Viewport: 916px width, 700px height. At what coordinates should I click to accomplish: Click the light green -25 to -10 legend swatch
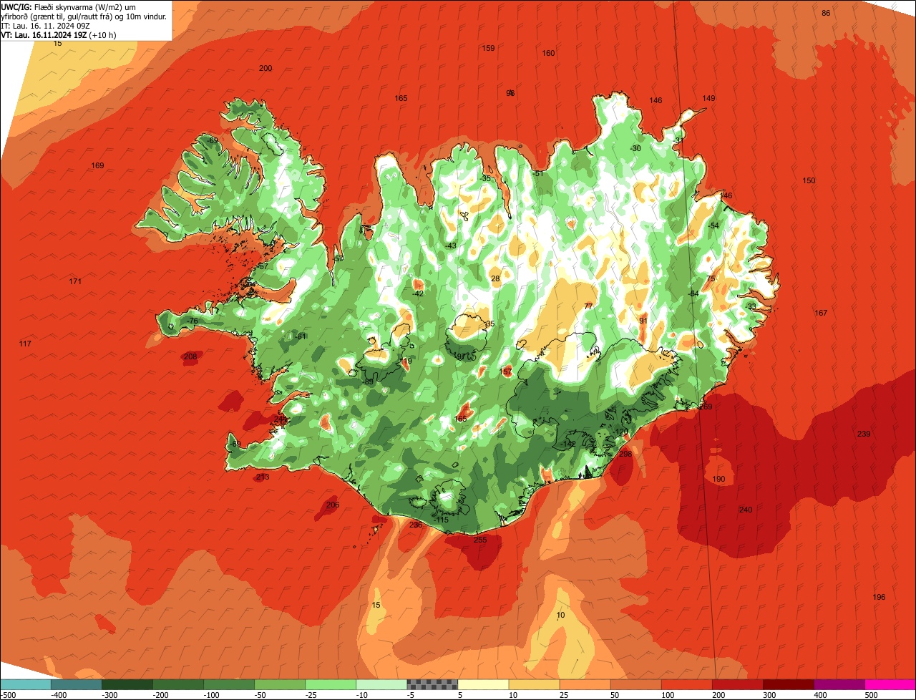tap(331, 684)
